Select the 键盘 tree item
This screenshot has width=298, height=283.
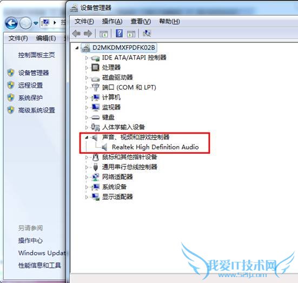108,117
